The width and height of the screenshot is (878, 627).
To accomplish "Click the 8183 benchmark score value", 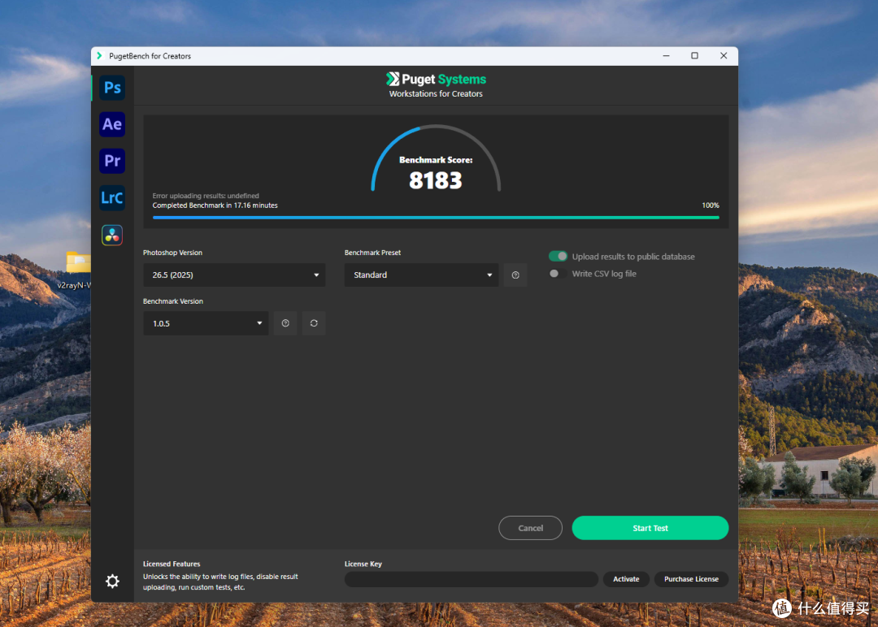I will (x=436, y=180).
